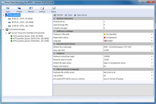
Task: Open Display bad objects dropdown
Action: click(x=152, y=66)
